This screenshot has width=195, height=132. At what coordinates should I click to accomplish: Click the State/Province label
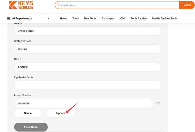pyautogui.click(x=23, y=41)
